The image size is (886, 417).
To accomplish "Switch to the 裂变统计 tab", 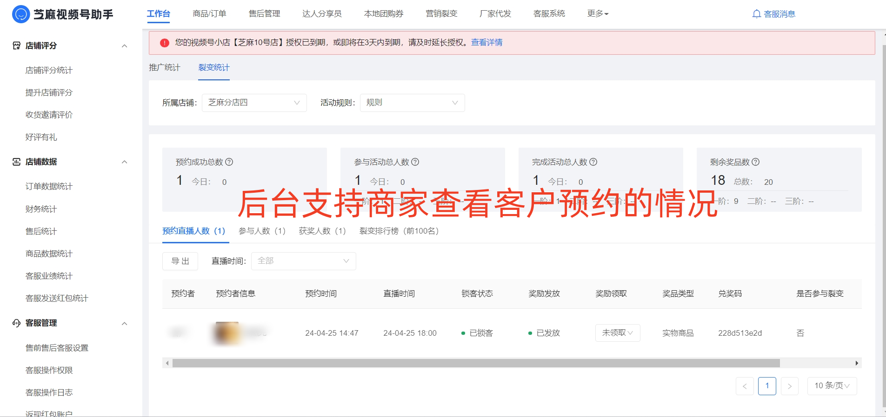I will [x=214, y=67].
